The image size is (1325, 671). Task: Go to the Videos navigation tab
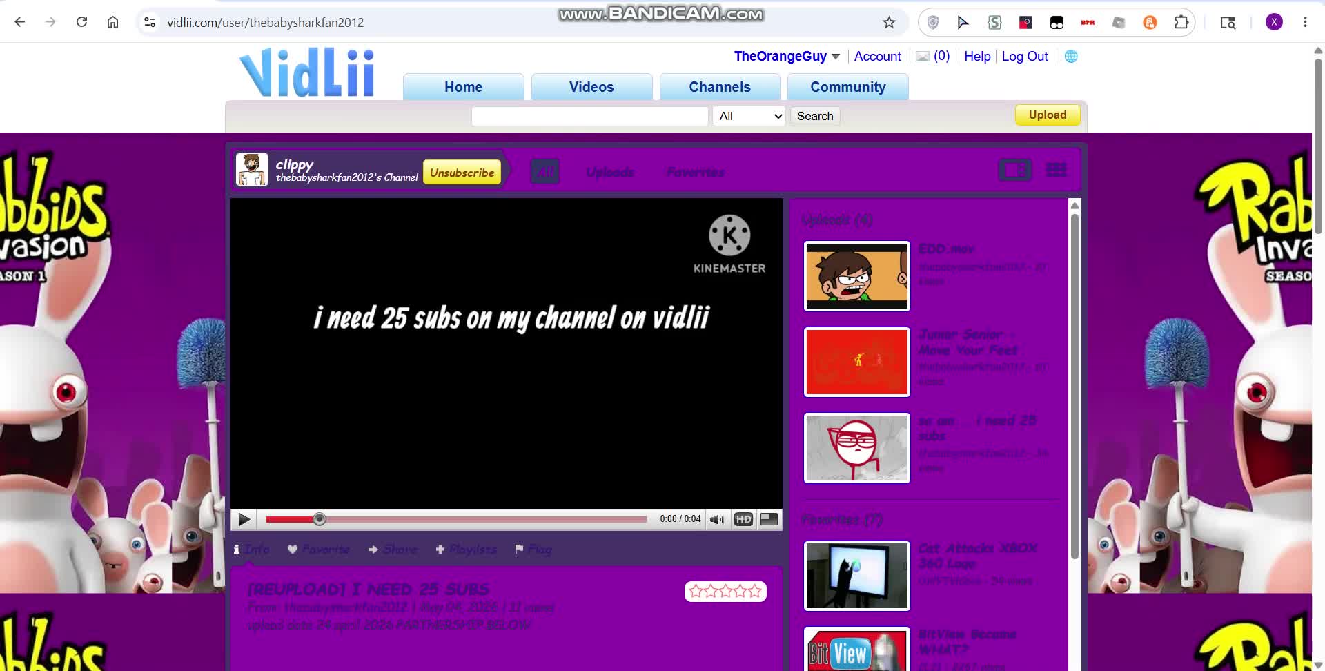point(591,87)
